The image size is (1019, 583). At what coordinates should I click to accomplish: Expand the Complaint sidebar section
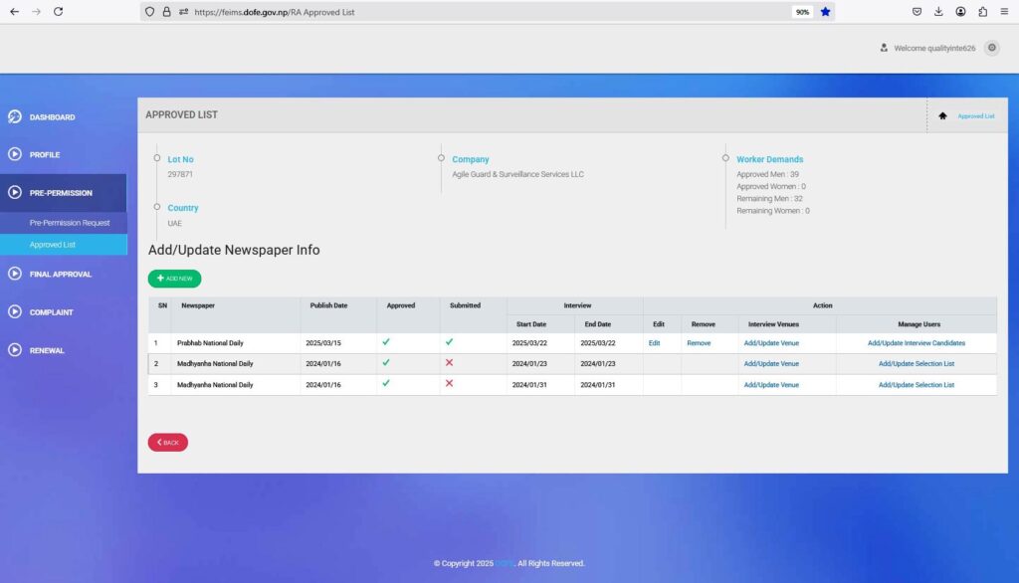point(50,312)
